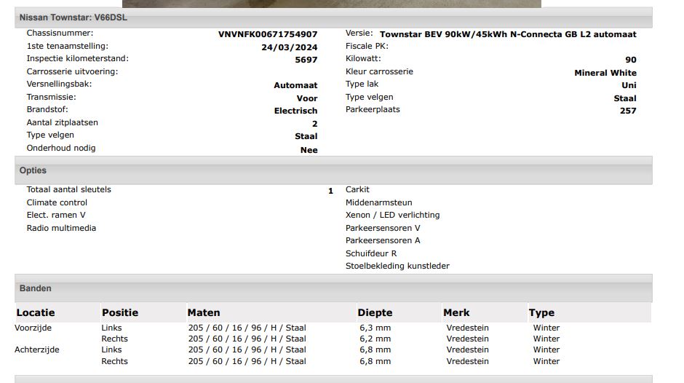Click the parking spot number 257

click(627, 111)
